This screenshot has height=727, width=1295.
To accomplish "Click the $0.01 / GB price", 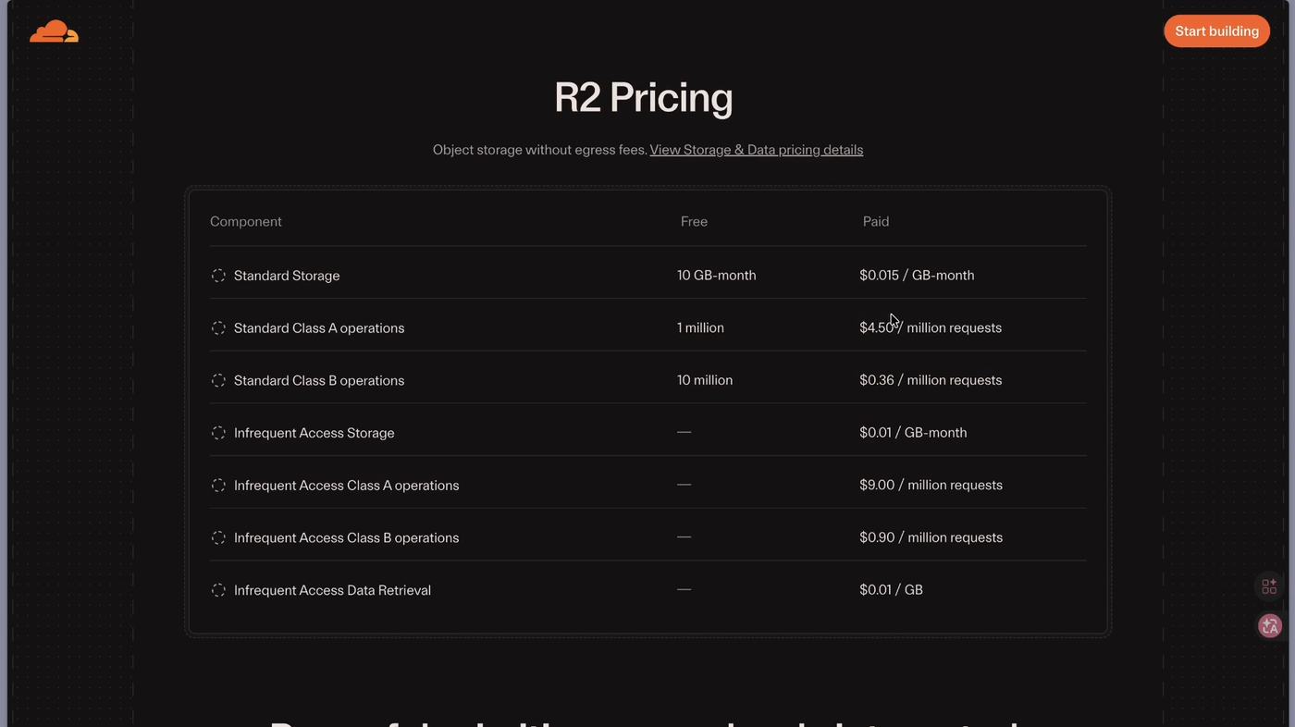I will click(891, 590).
